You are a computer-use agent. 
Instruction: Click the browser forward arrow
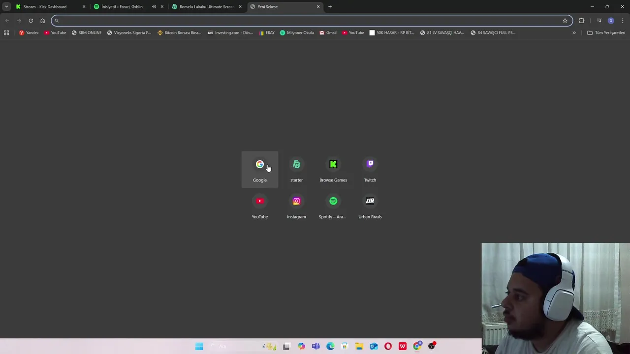pos(19,21)
